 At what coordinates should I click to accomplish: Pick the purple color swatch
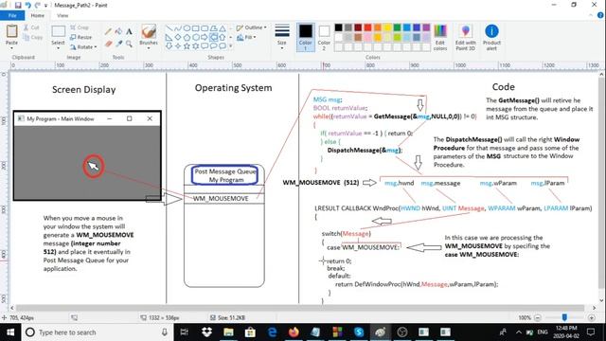coord(426,27)
